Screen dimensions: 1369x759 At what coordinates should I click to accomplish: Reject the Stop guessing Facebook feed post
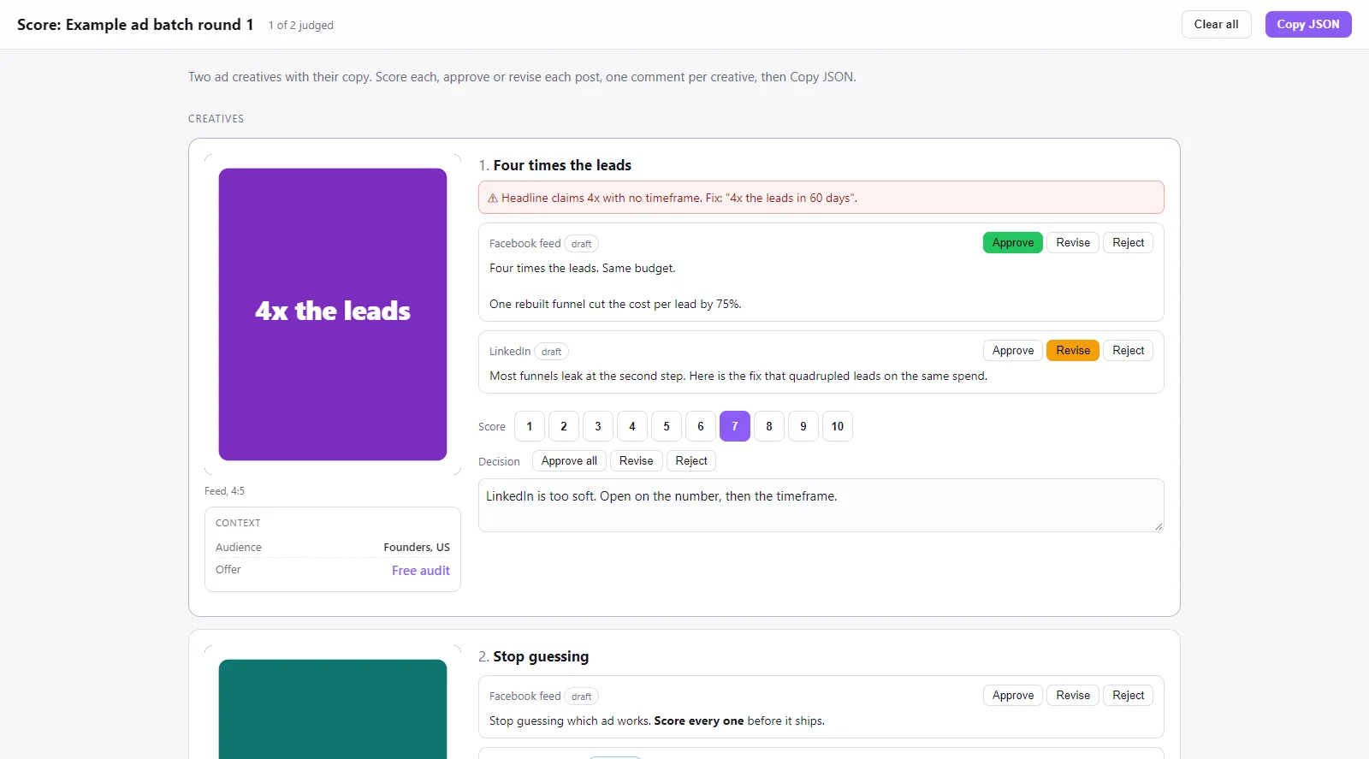tap(1128, 696)
